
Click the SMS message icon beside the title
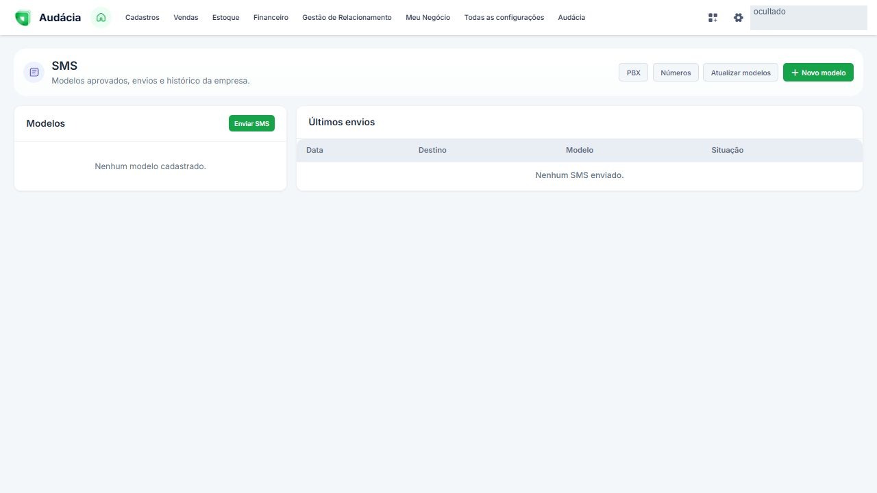tap(34, 72)
